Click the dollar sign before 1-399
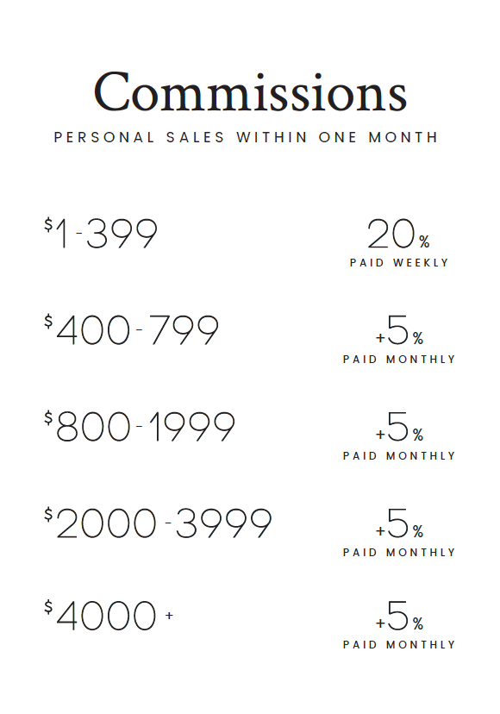The height and width of the screenshot is (714, 500). click(48, 224)
